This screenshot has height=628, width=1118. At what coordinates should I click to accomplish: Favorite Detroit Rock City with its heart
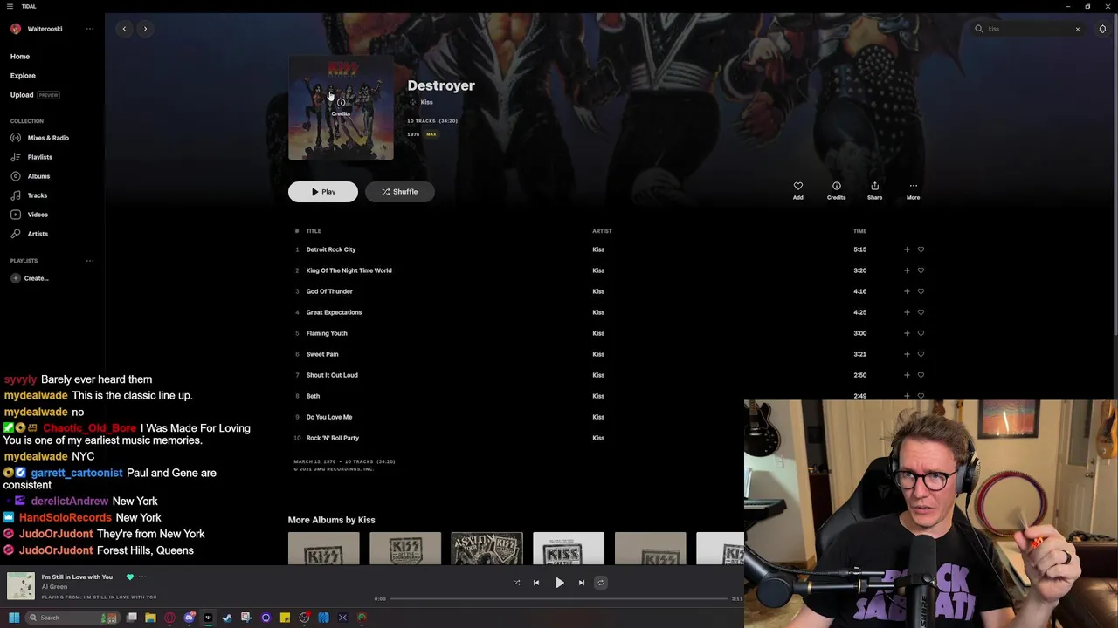tap(921, 249)
